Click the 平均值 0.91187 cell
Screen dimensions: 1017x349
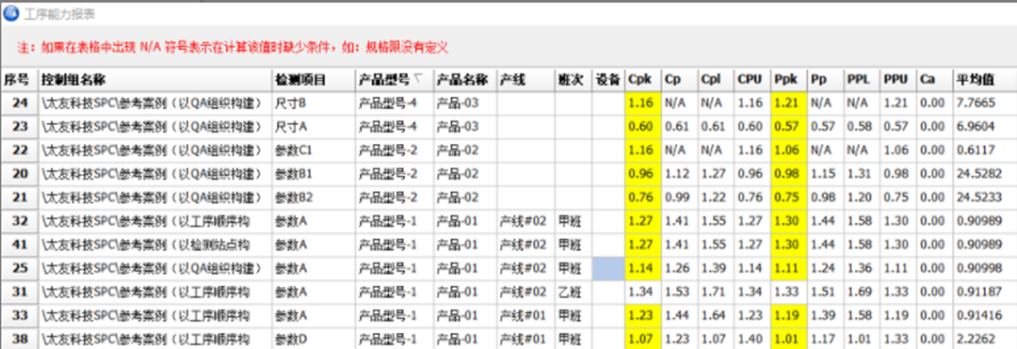coord(985,292)
